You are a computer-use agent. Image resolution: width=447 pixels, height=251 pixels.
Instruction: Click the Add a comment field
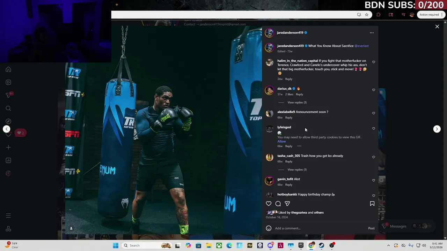pos(320,228)
